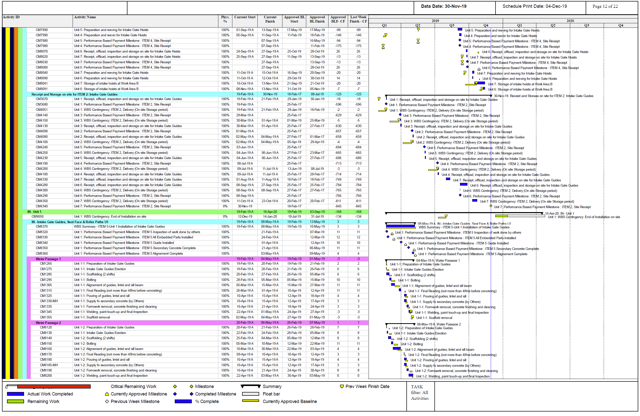
Task: Click the Float bar legend swatch
Action: (x=250, y=394)
